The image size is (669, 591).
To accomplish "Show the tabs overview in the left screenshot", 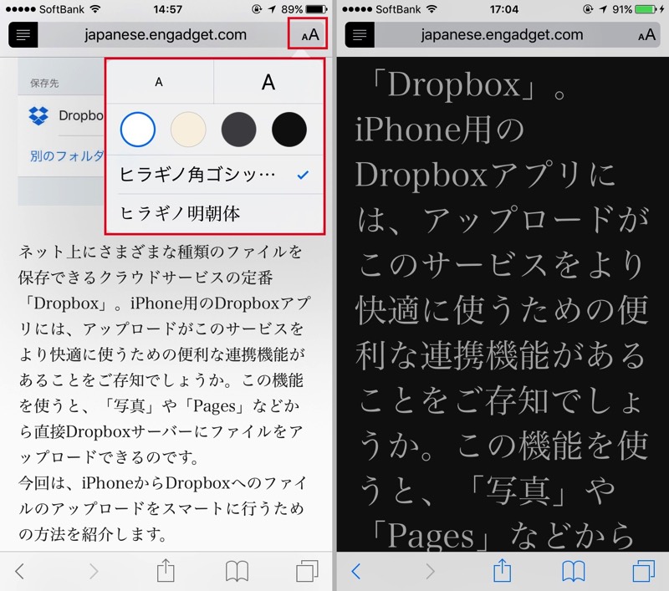I will click(307, 571).
